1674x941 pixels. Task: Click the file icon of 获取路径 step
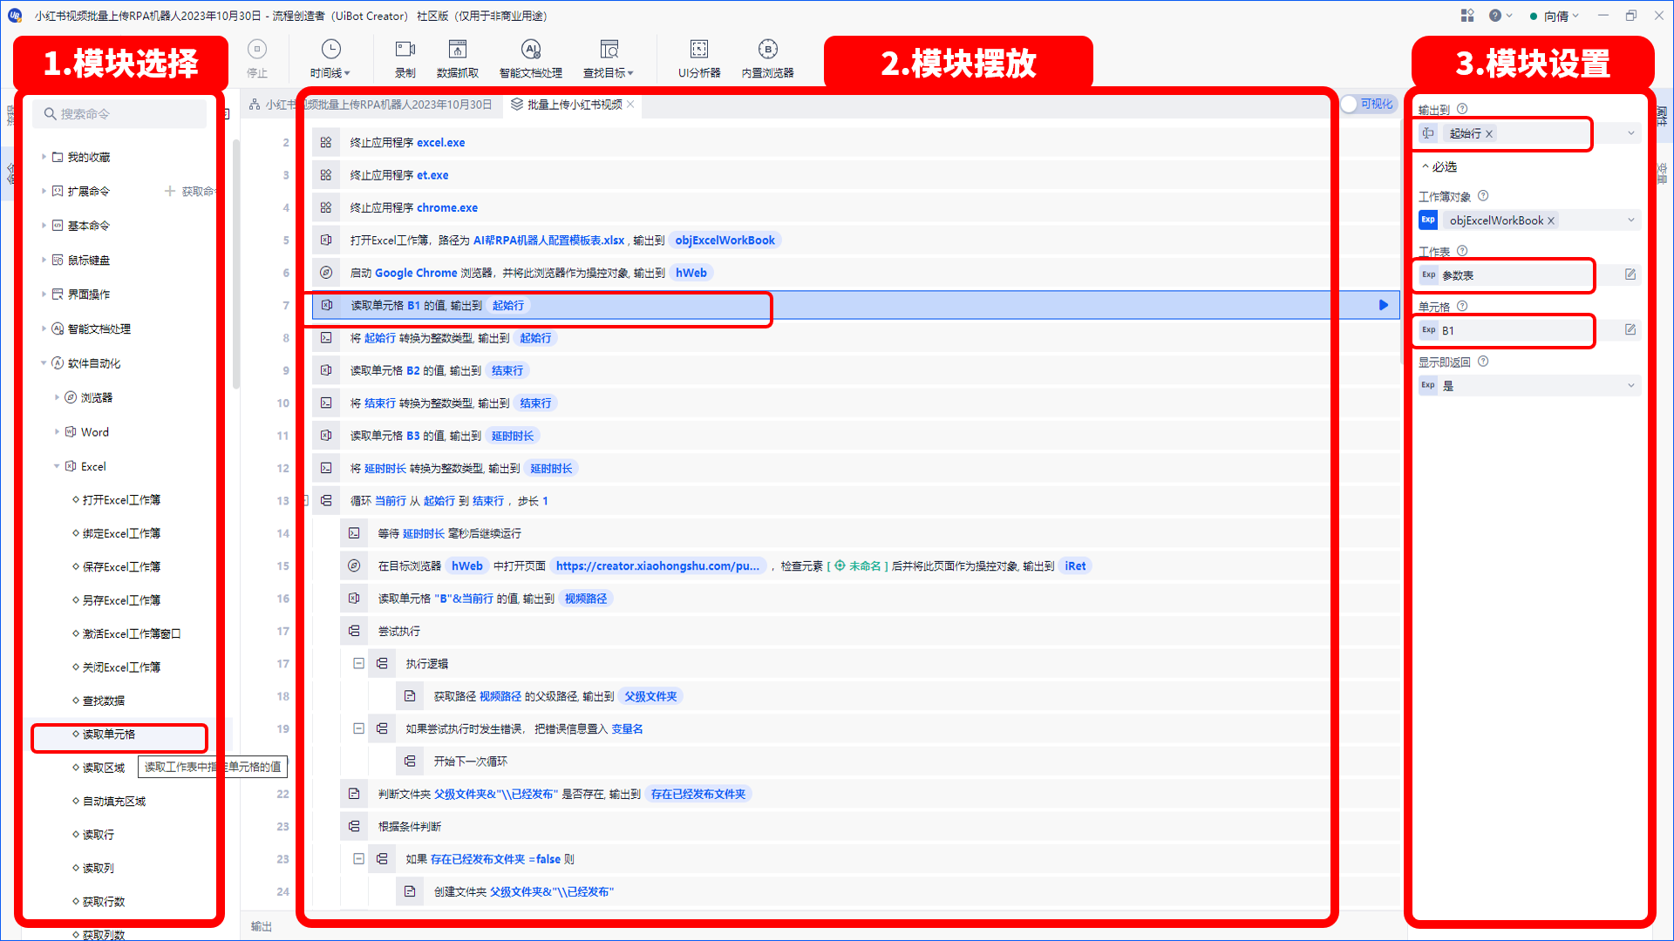point(410,696)
